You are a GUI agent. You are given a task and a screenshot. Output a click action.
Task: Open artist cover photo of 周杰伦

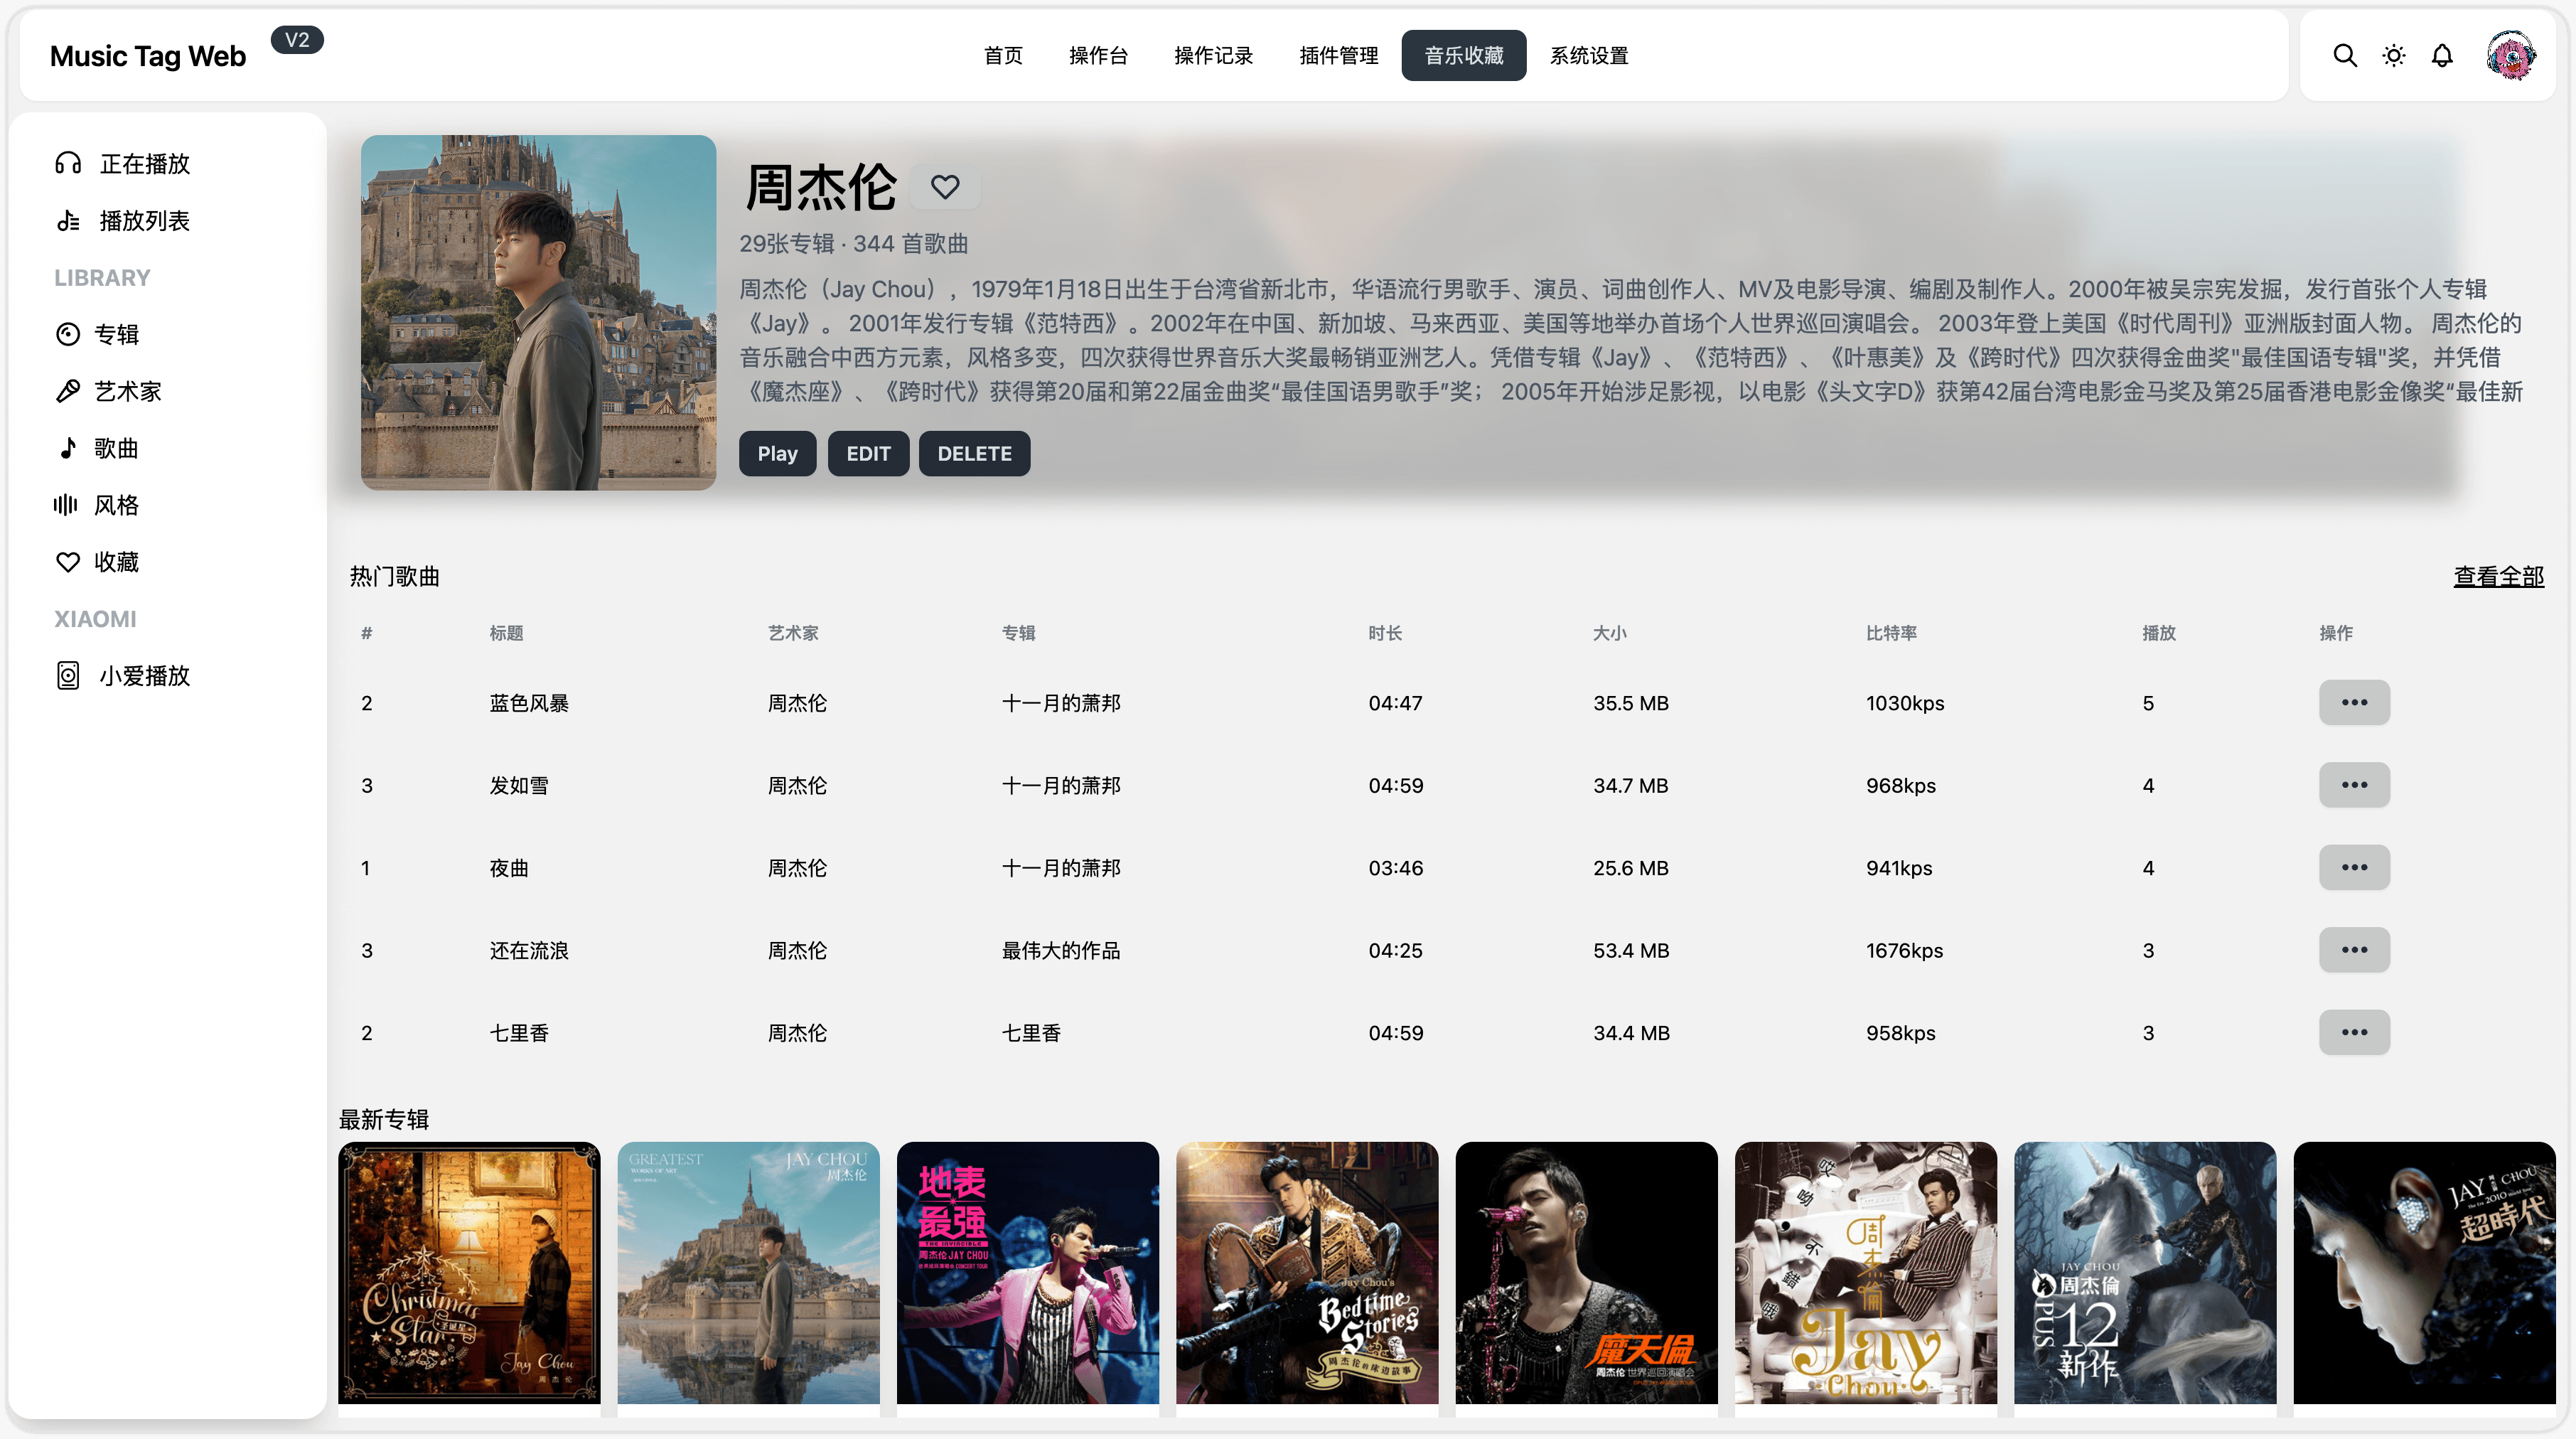point(538,312)
